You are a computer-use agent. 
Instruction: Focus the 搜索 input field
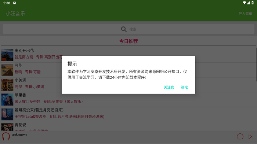(128, 29)
